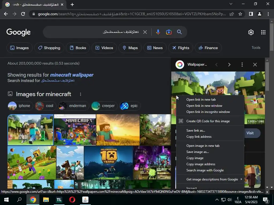Choose Save image as
Viewport: 274px width, 205px height.
pos(210,152)
